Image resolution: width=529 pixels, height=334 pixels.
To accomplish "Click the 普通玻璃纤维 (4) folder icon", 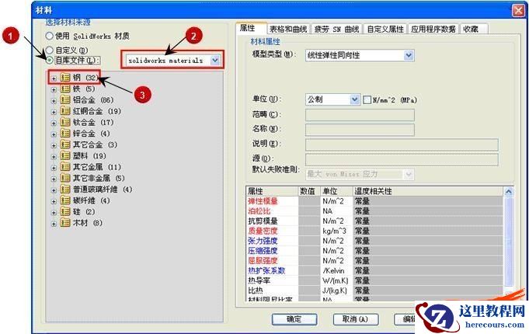I will 64,190.
